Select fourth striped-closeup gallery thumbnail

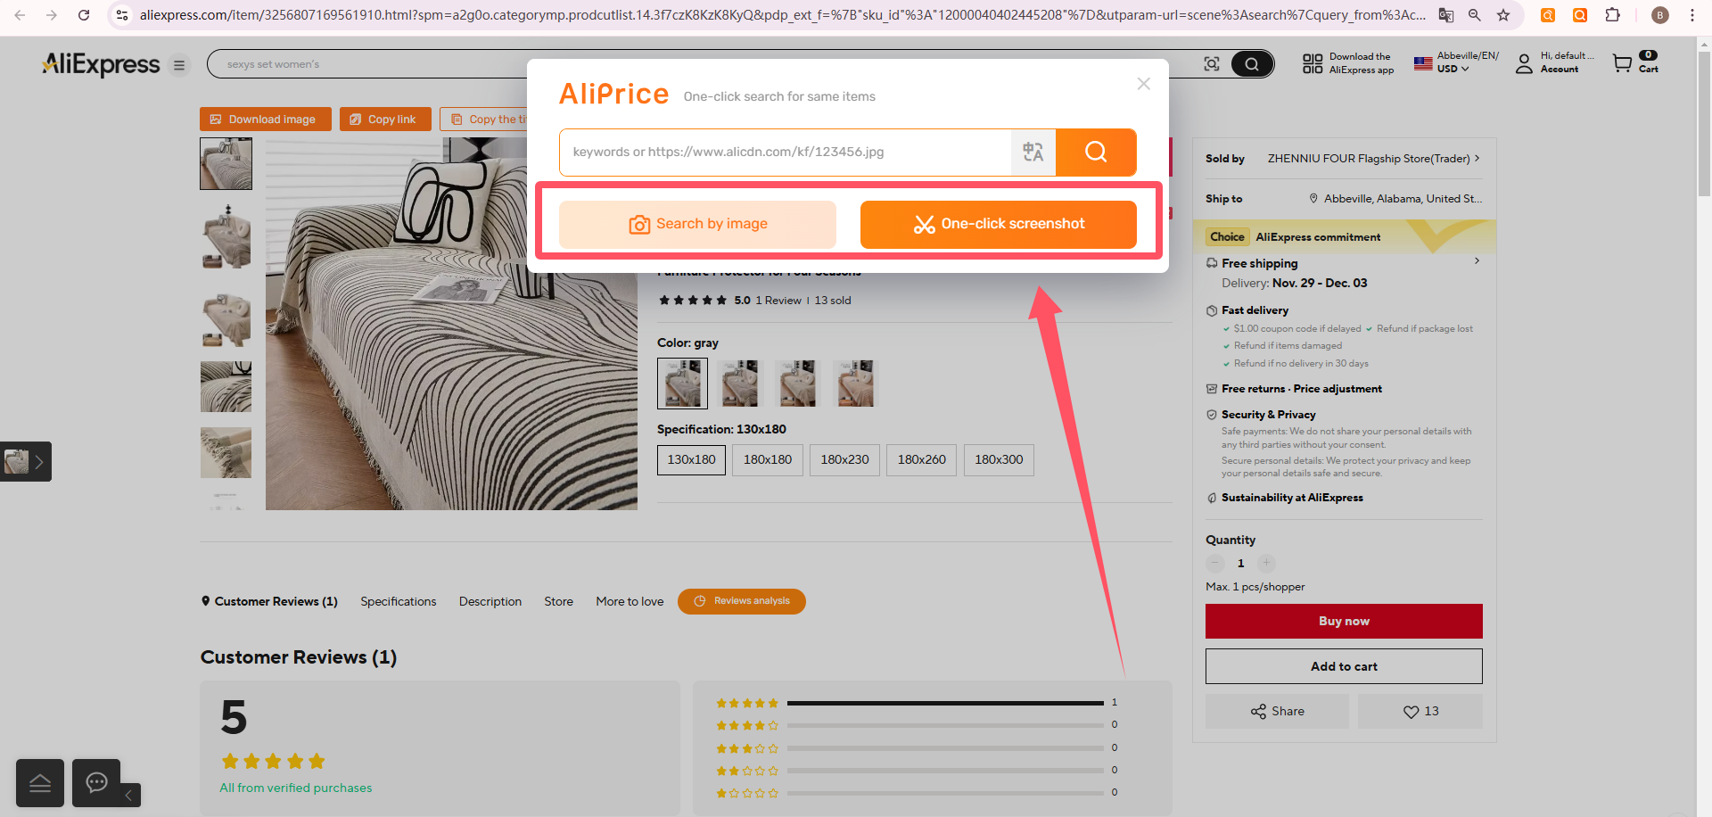[x=226, y=386]
